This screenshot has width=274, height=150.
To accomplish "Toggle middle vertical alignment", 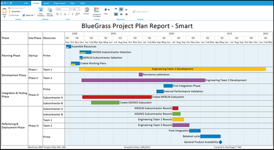I will coord(121,9).
